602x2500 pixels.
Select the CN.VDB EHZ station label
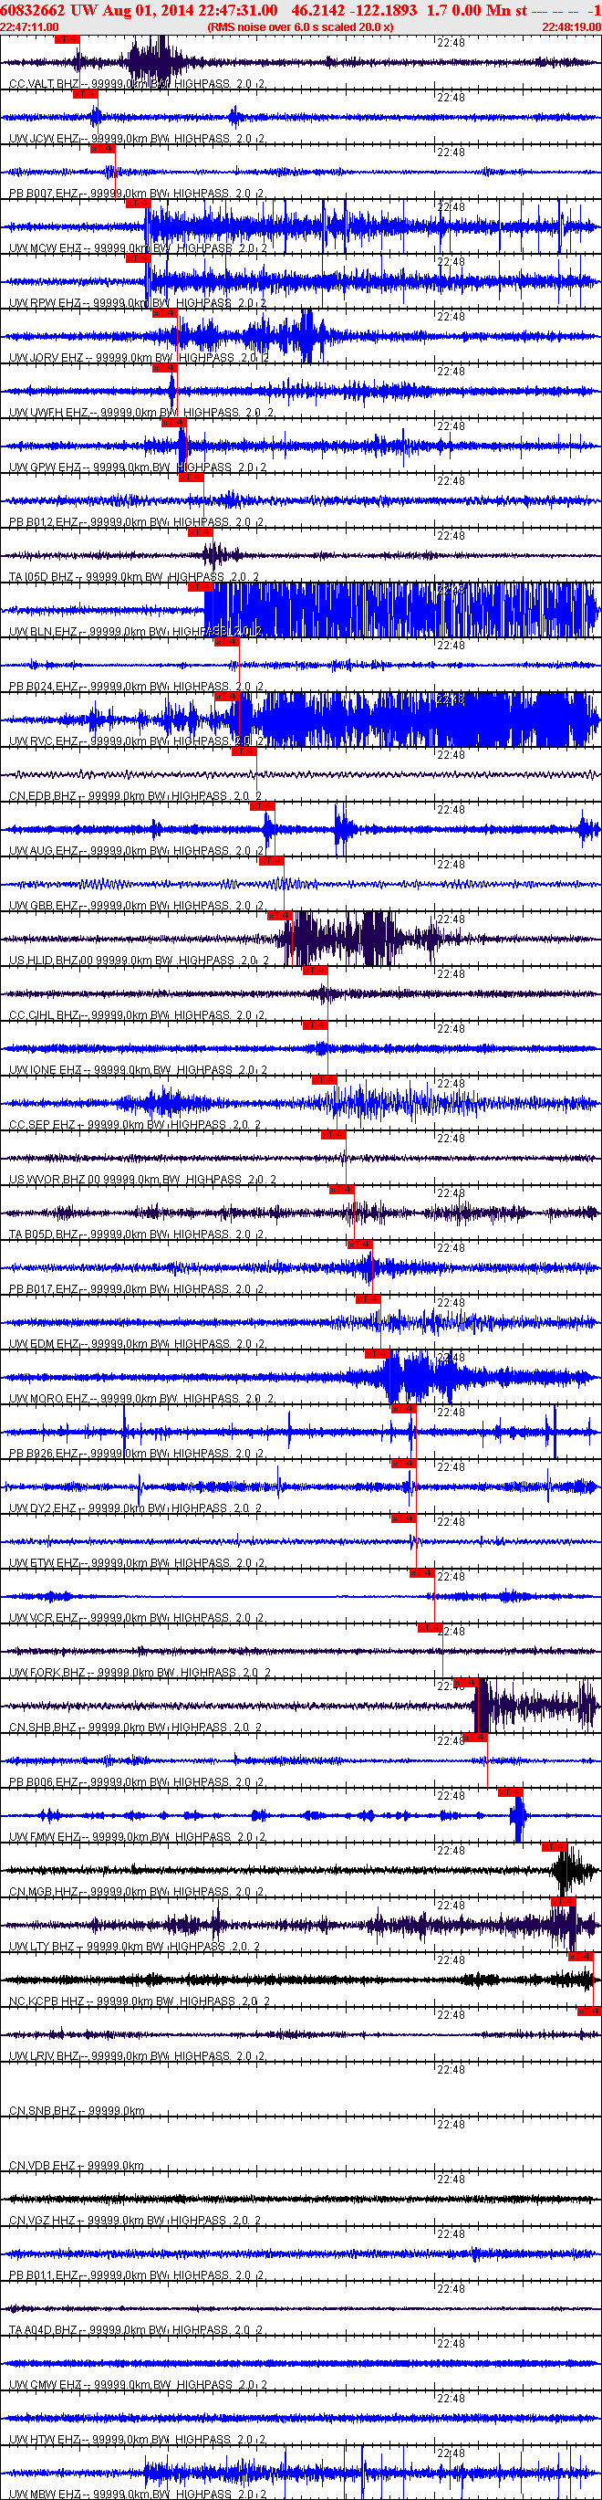[x=77, y=2166]
